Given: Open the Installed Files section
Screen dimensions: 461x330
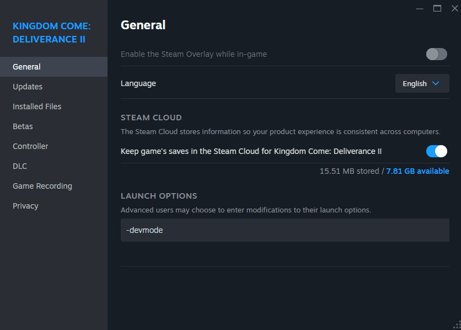Looking at the screenshot, I should pyautogui.click(x=36, y=106).
